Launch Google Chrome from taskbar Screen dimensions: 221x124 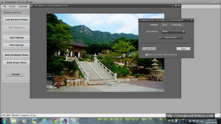[x=55, y=121]
